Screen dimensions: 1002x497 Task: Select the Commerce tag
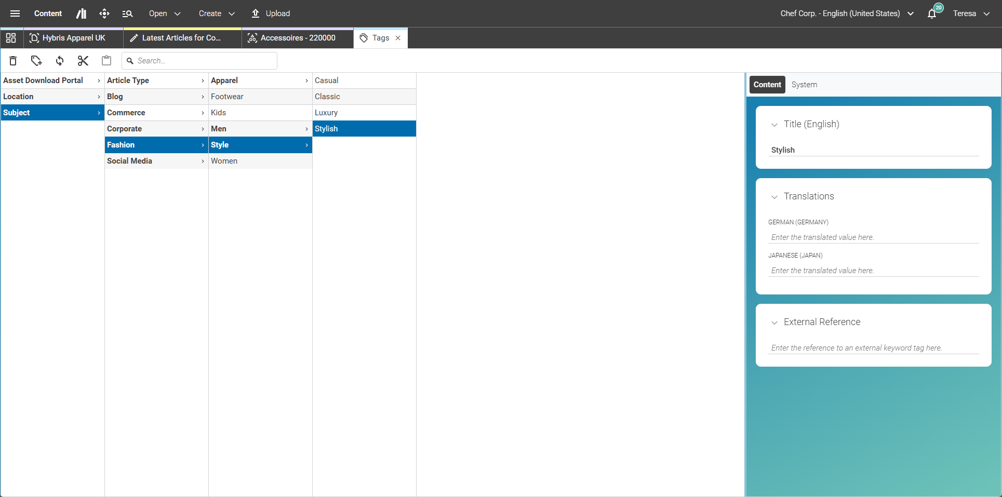[156, 113]
